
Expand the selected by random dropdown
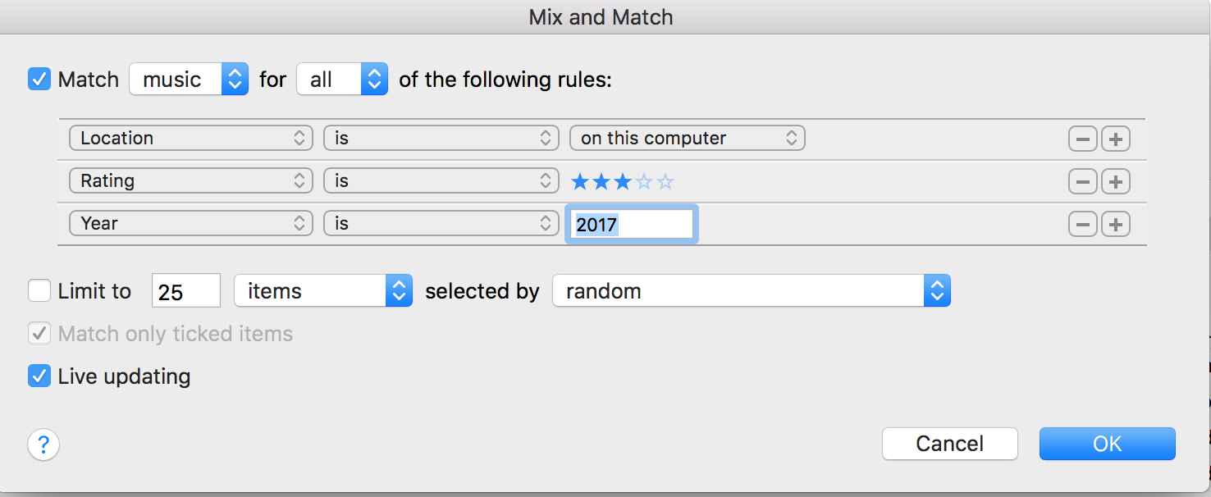point(751,291)
